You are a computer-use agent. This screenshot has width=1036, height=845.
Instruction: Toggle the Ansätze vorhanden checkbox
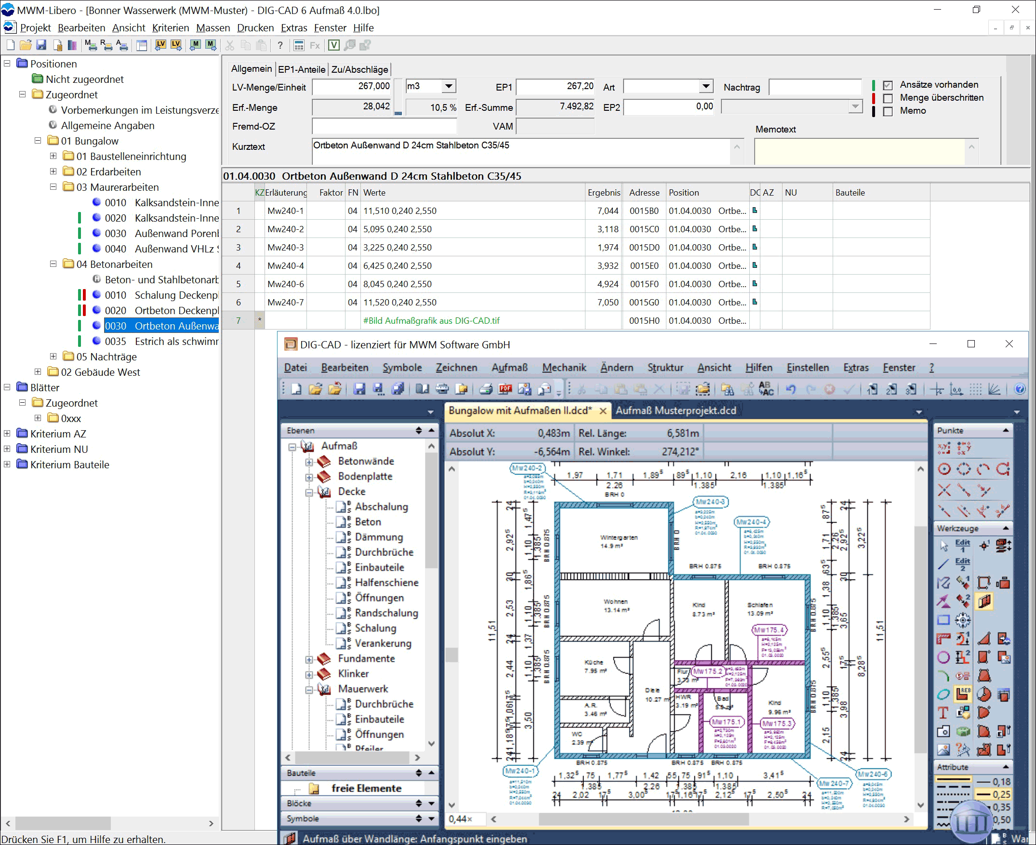(x=888, y=85)
